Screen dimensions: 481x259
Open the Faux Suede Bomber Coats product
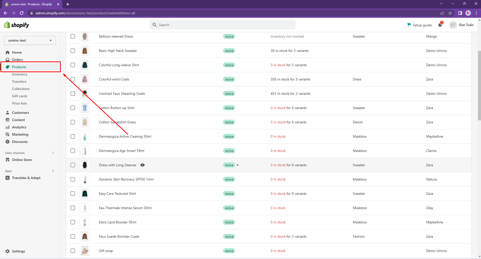[x=119, y=236]
